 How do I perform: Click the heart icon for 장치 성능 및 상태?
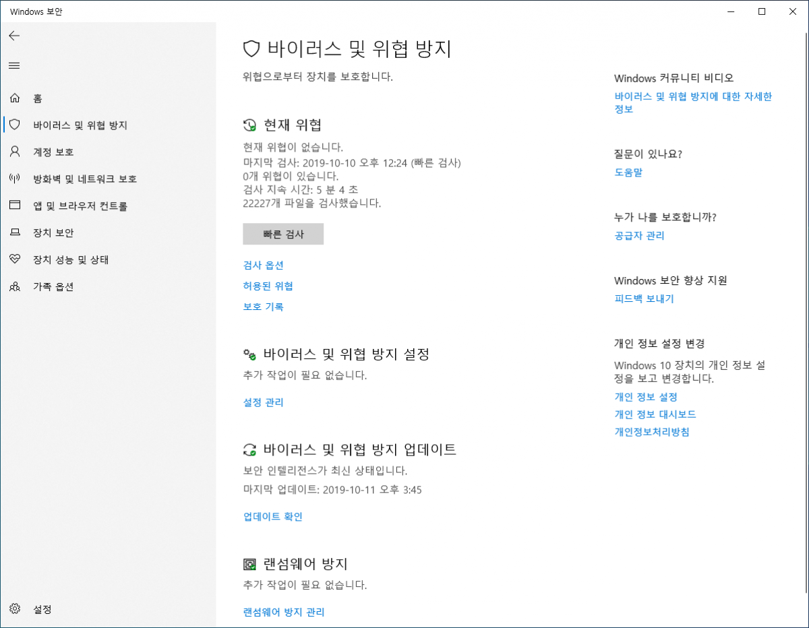point(15,259)
